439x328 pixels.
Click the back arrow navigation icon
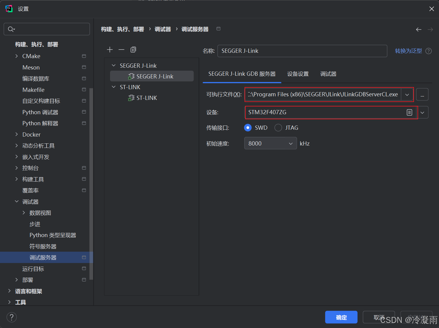pyautogui.click(x=419, y=29)
